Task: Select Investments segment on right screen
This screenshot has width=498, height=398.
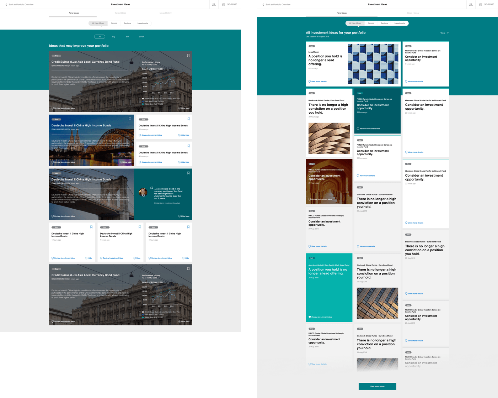Action: [x=400, y=23]
